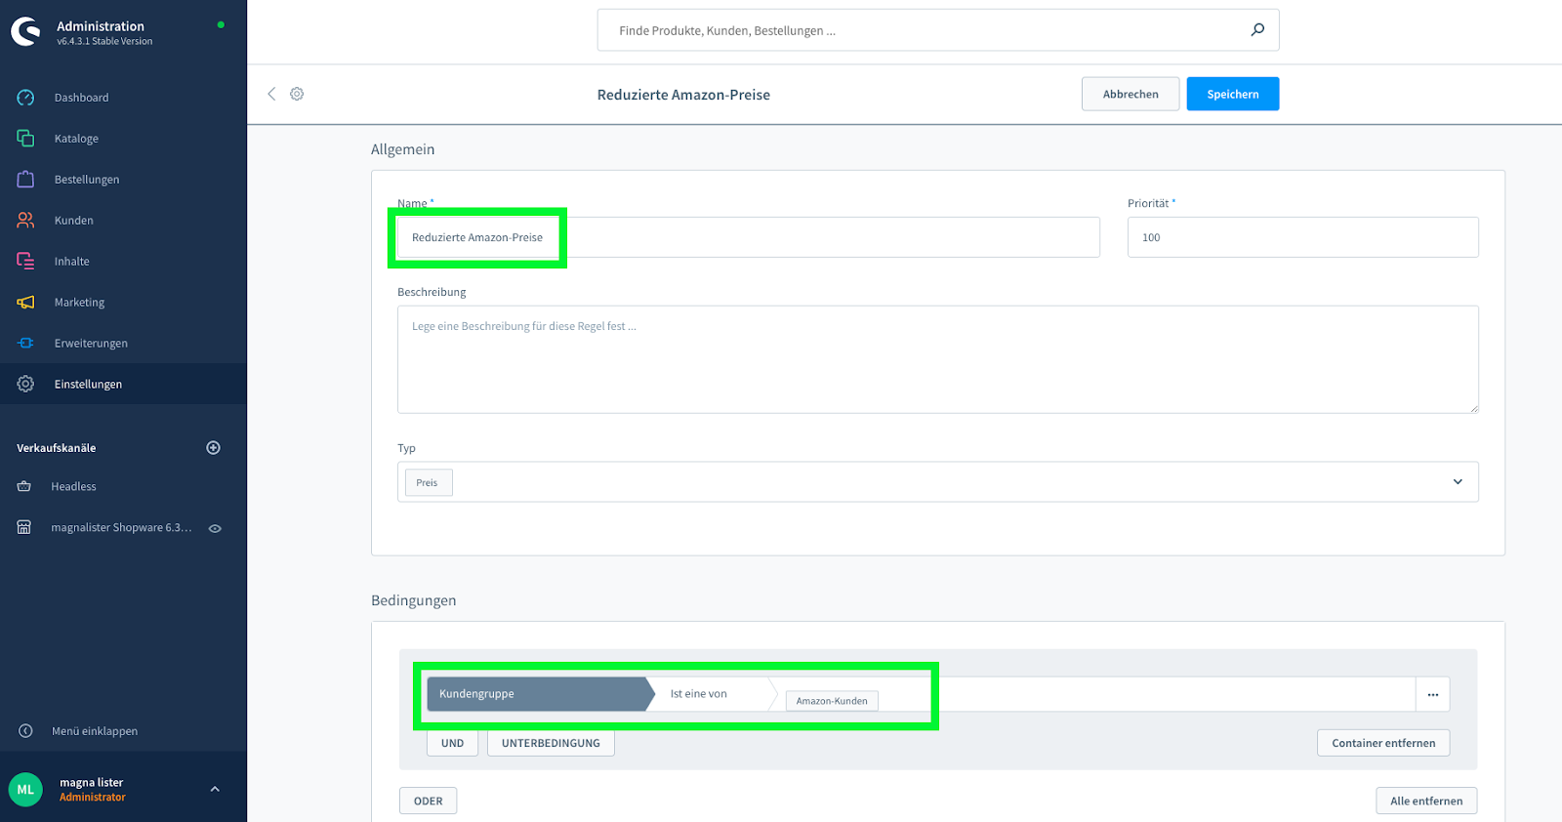Click the 'Reduzierte Amazon-Preise' page title
Viewport: 1562px width, 822px height.
click(683, 95)
